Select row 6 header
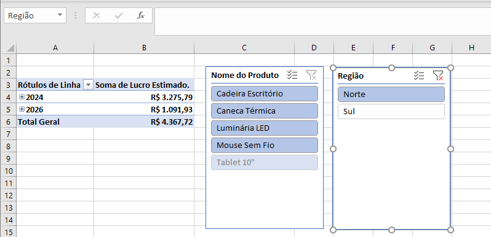This screenshot has height=237, width=491. click(9, 122)
